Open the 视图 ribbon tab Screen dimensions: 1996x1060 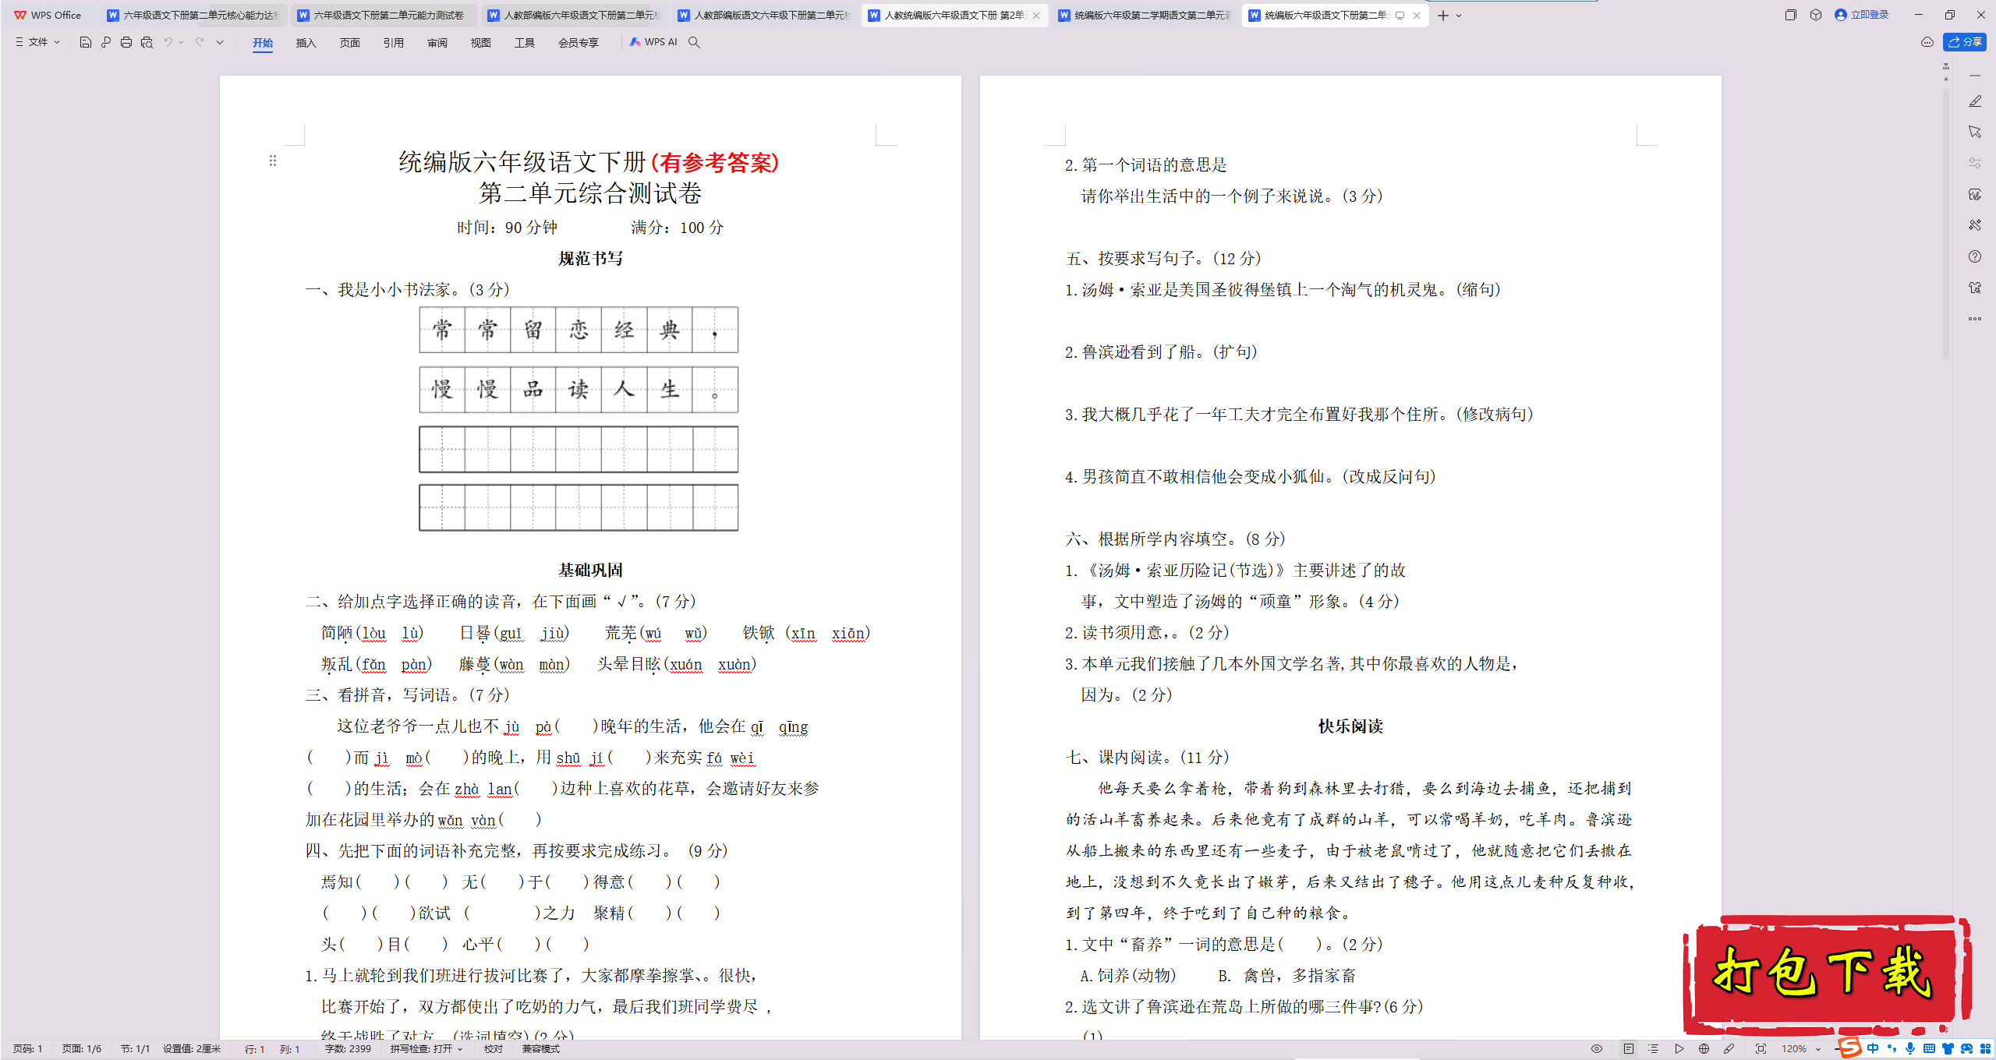point(481,43)
